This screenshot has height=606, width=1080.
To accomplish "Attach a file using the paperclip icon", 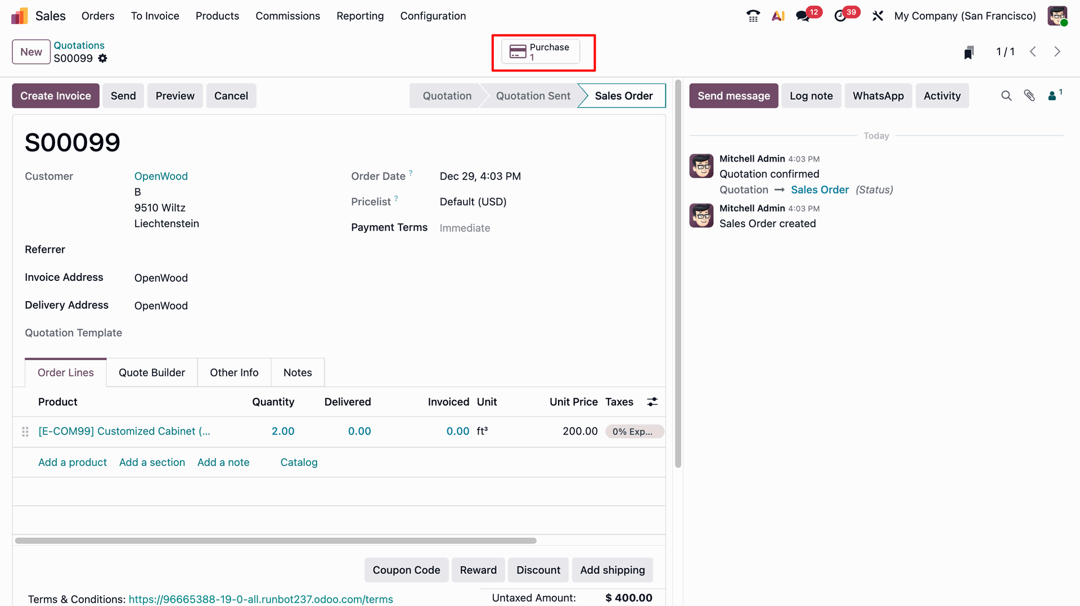I will pyautogui.click(x=1030, y=96).
